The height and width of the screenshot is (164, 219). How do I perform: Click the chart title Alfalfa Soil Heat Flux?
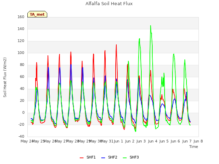click(x=109, y=3)
